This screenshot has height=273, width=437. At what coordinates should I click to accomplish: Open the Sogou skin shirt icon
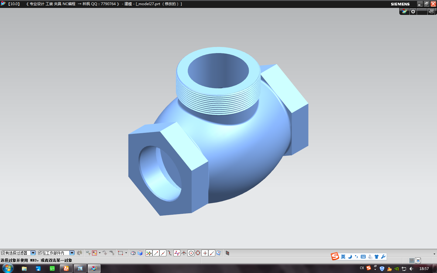(x=377, y=257)
